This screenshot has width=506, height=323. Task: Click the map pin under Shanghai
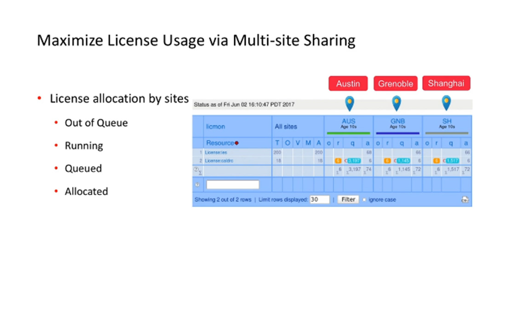446,103
